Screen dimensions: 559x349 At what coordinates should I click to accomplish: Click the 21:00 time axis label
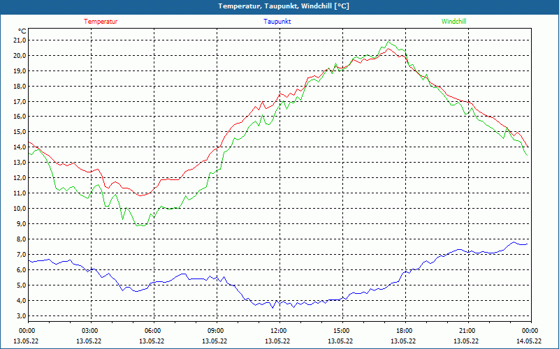(x=467, y=331)
